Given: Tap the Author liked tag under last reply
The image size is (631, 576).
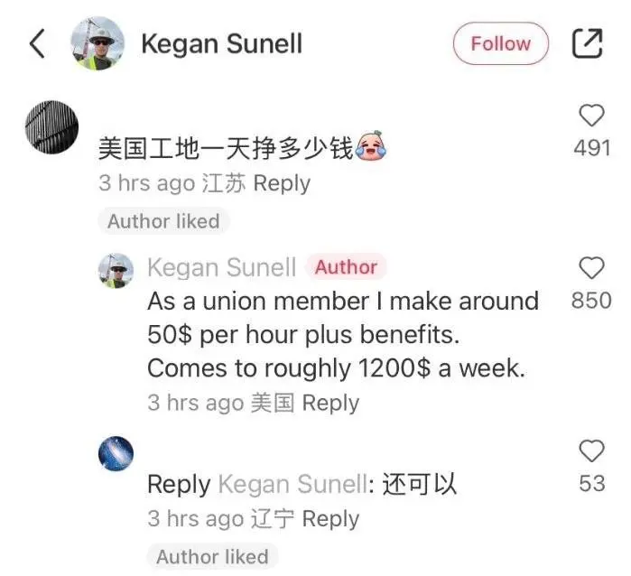Looking at the screenshot, I should [212, 557].
